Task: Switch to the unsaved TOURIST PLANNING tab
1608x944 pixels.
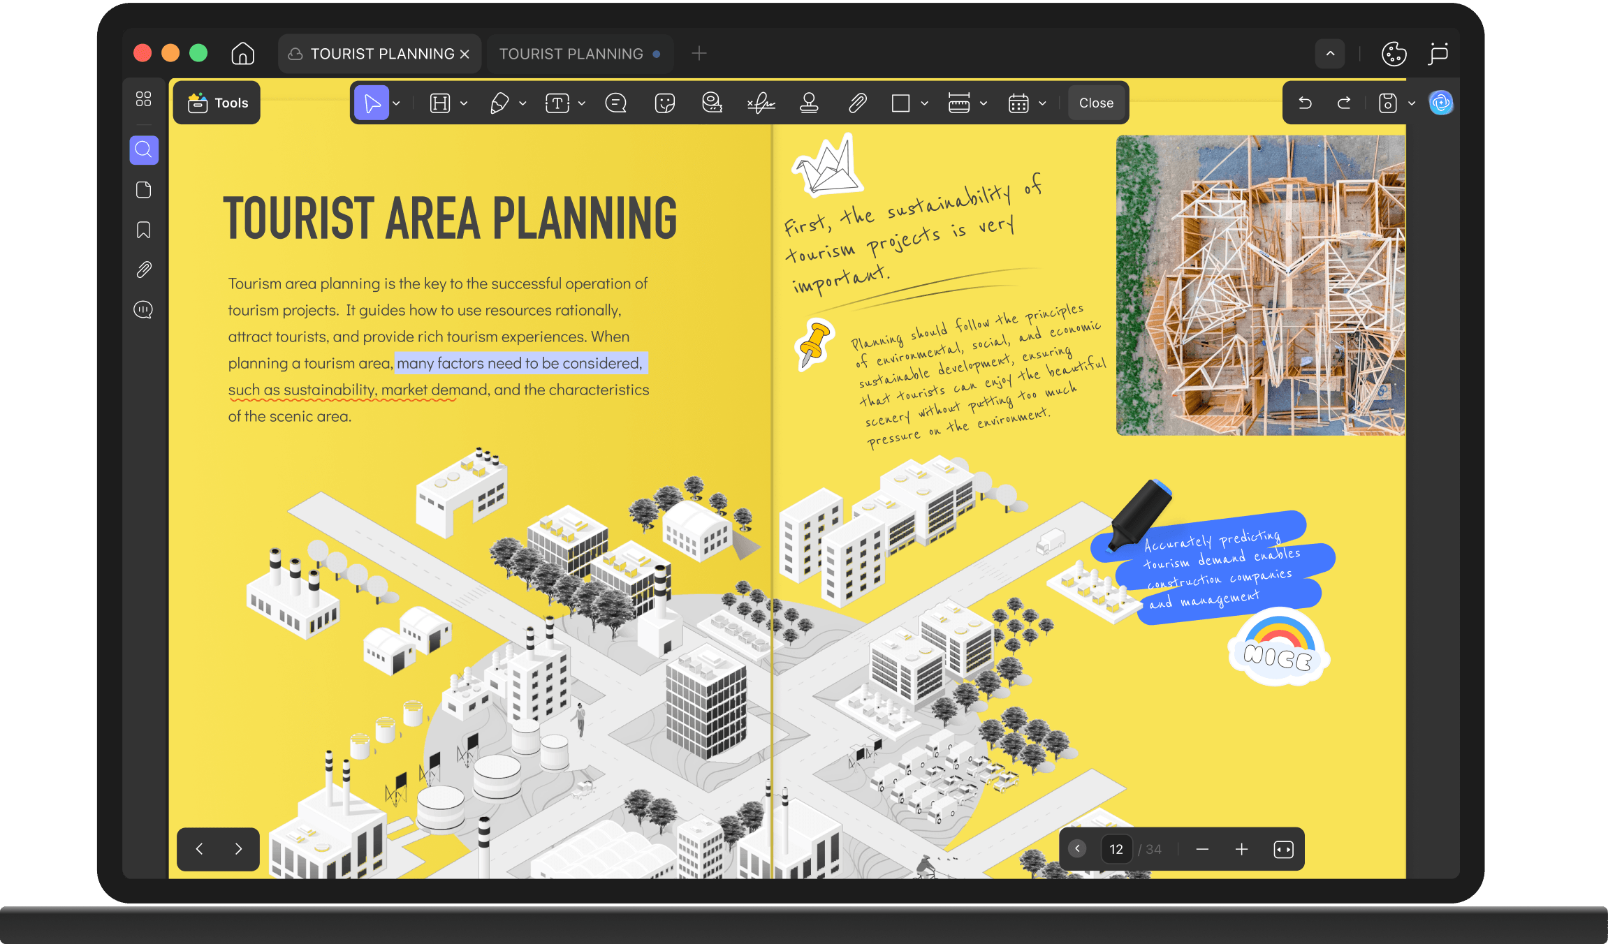Action: pyautogui.click(x=580, y=54)
